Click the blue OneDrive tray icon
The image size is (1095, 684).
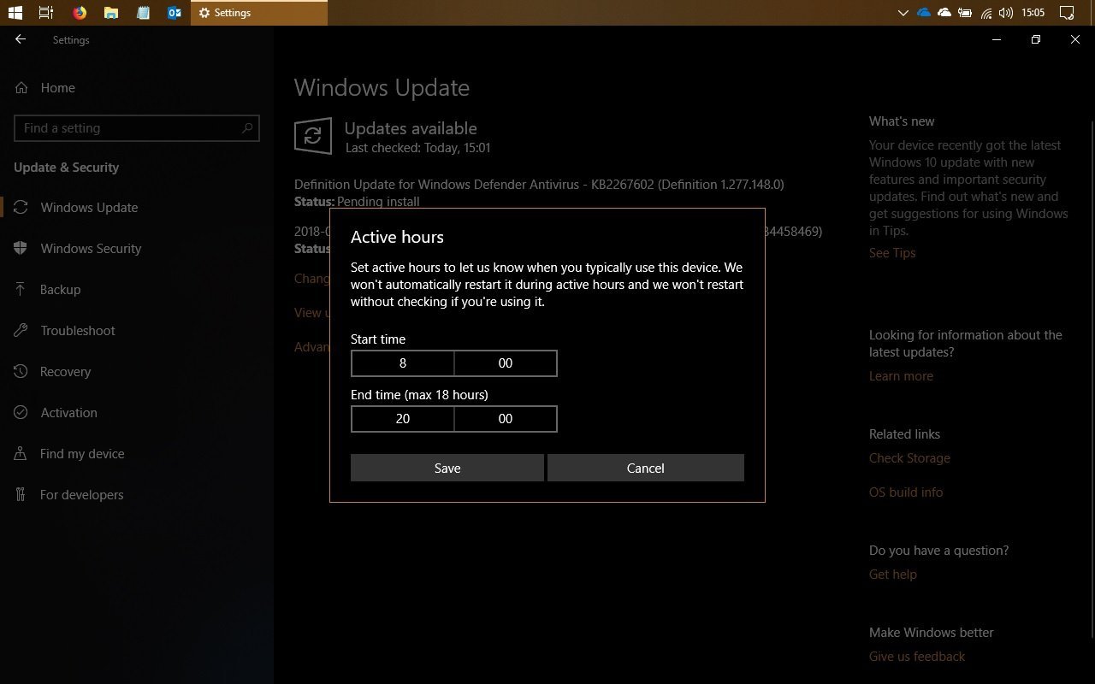[x=924, y=13]
